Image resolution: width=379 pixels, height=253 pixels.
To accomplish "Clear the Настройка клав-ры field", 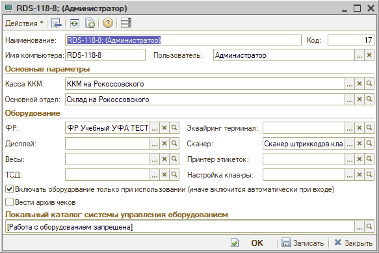I will click(x=359, y=175).
